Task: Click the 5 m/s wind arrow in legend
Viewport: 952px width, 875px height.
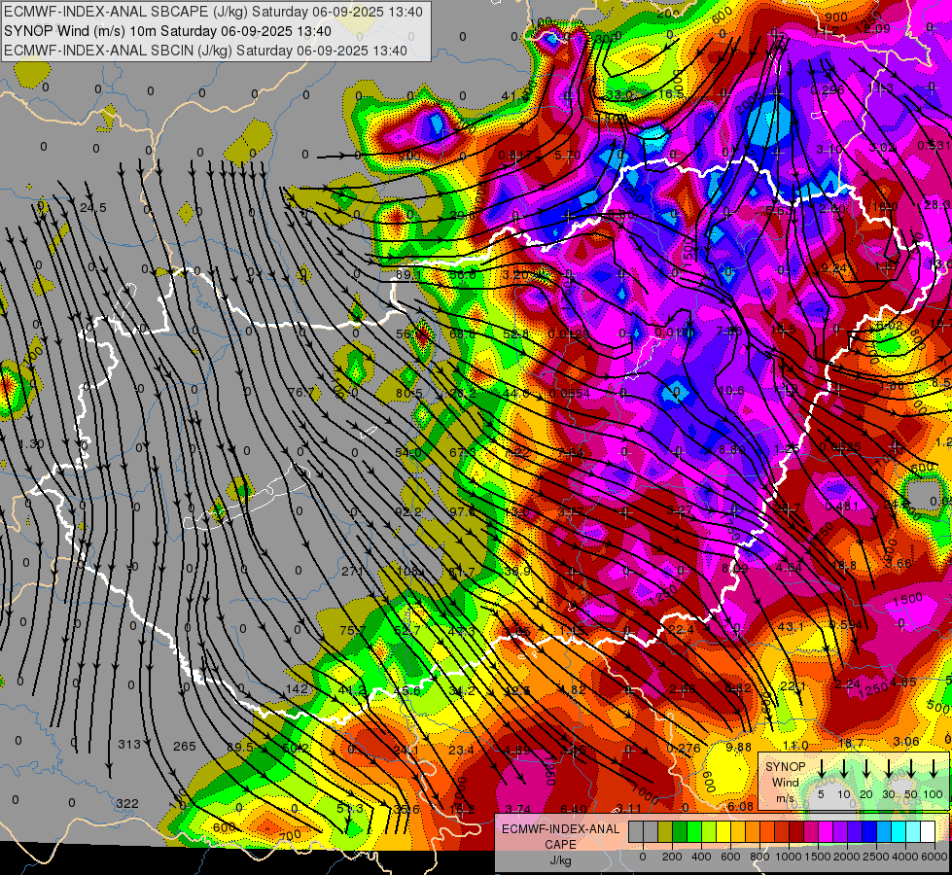Action: point(821,769)
